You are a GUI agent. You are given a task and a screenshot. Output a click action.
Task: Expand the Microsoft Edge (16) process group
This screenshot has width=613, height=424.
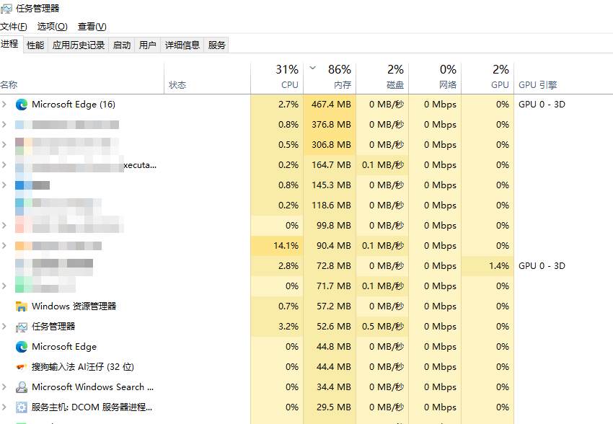tap(4, 105)
